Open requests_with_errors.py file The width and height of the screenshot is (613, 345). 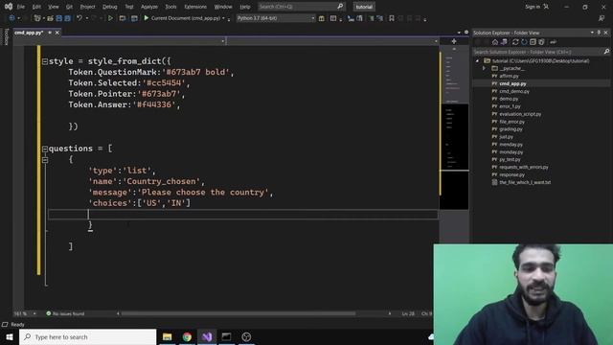pyautogui.click(x=524, y=167)
